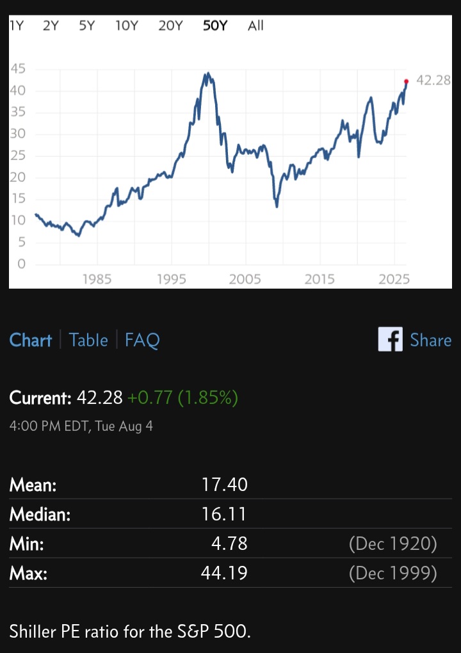Click the Mean value 17.40
The height and width of the screenshot is (653, 461).
tap(225, 485)
